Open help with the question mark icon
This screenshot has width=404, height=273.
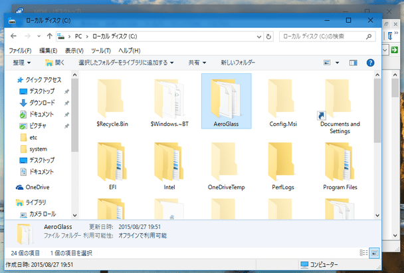[370, 63]
